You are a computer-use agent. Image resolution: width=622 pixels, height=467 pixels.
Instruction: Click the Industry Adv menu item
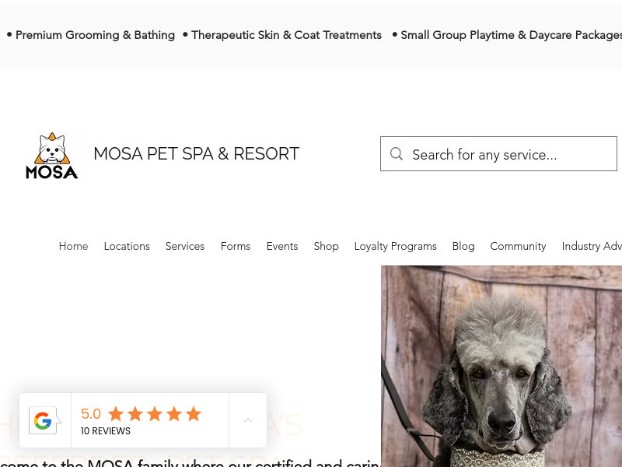592,246
